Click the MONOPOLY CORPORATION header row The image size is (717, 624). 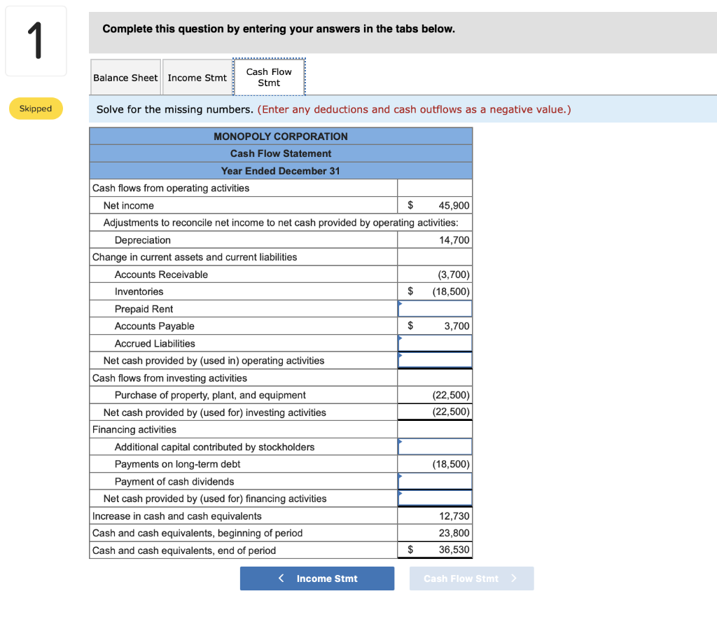[280, 136]
